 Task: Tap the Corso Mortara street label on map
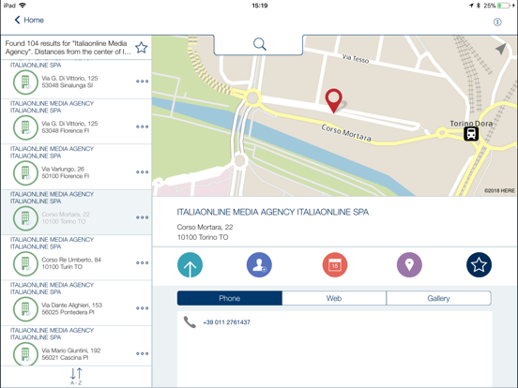coord(346,133)
